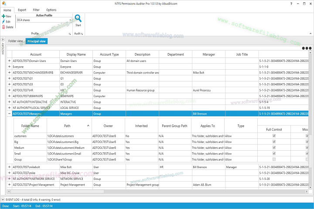Viewport: 314px width, 209px height.
Task: Open the HISTORY side panel
Action: pyautogui.click(x=2, y=48)
